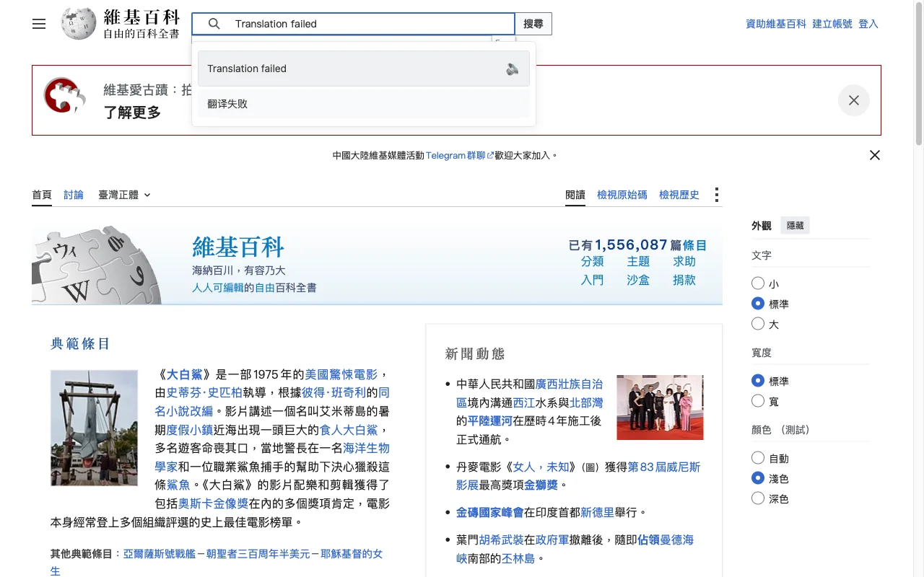Select standard text size 標準
Image resolution: width=924 pixels, height=577 pixels.
tap(757, 304)
